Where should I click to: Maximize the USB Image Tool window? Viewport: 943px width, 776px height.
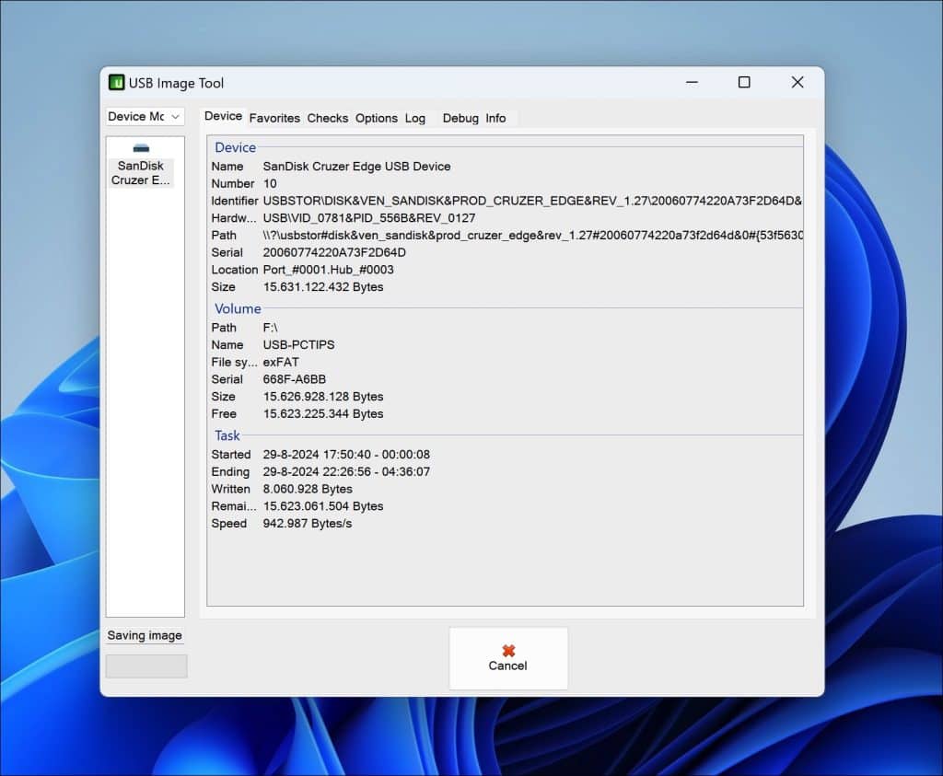tap(744, 82)
